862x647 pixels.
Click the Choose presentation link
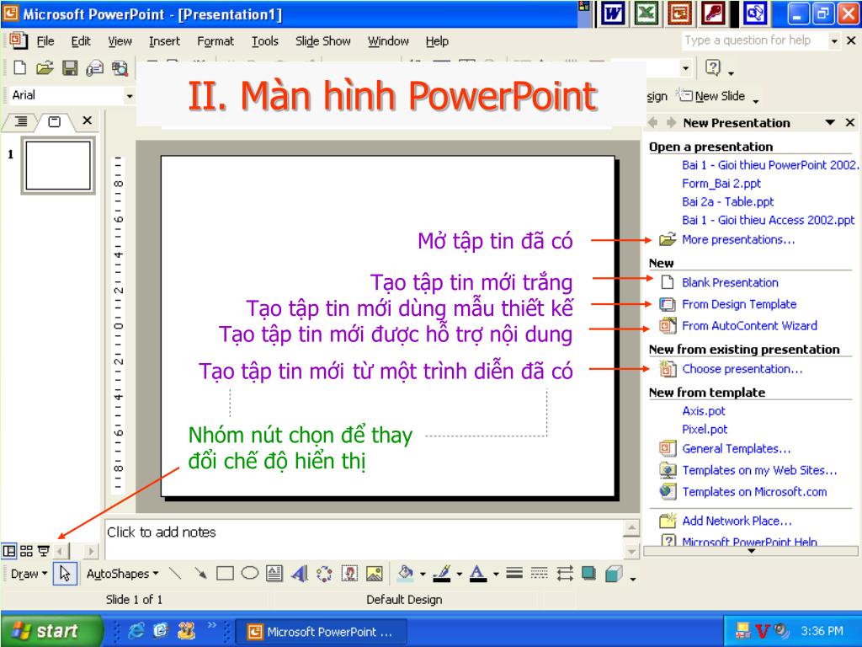pos(742,369)
